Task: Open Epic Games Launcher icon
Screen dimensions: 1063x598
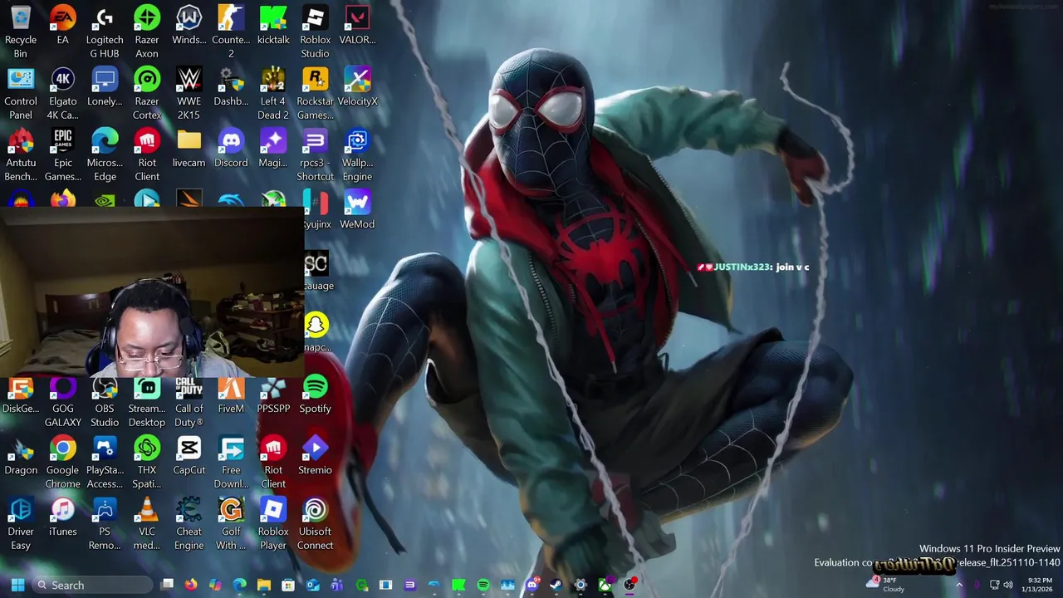Action: coord(63,155)
